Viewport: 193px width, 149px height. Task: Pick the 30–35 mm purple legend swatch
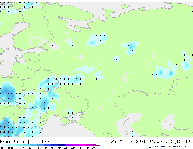68,145
